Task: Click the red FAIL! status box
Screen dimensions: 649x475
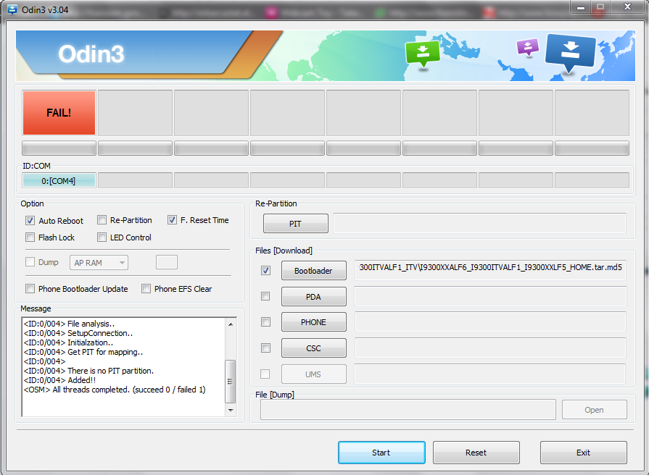Action: (x=59, y=113)
